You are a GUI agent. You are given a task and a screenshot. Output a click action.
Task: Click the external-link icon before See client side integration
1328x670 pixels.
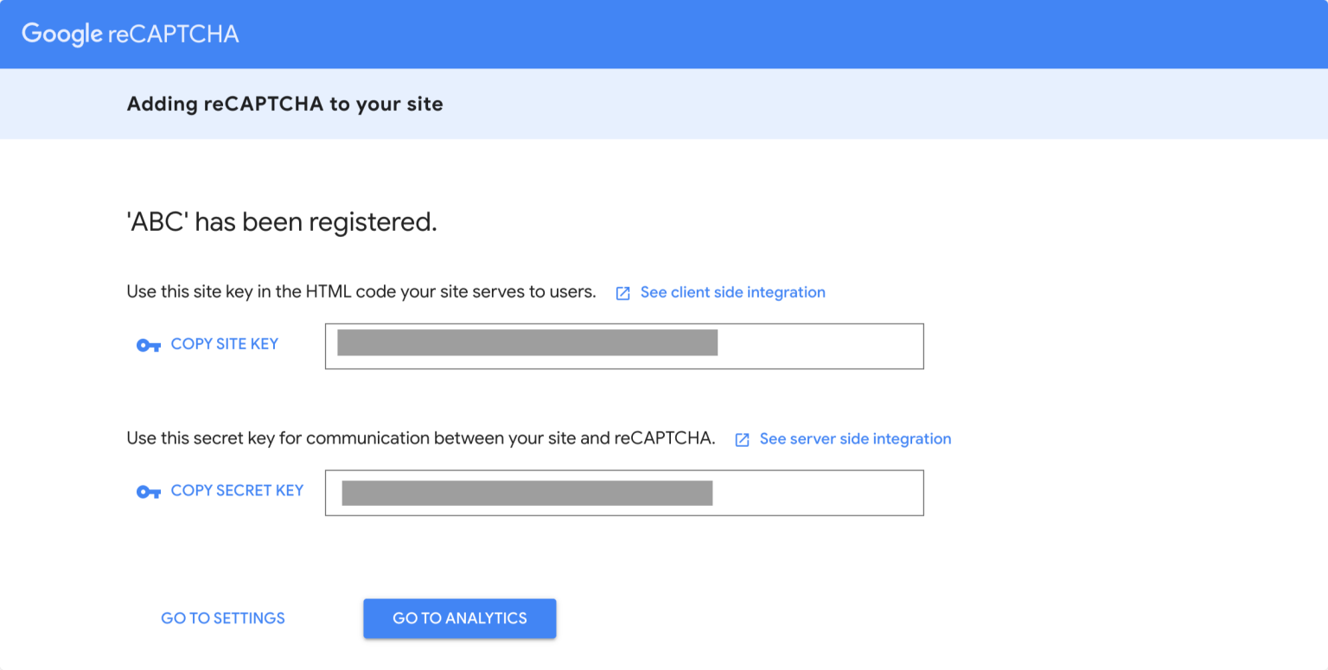point(622,293)
